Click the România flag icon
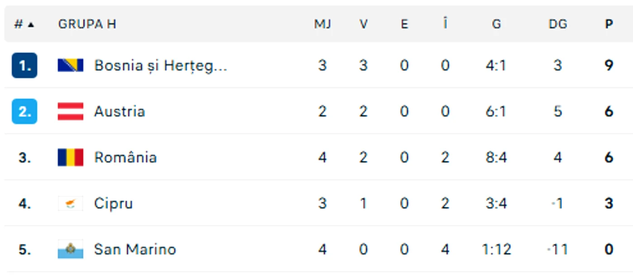The height and width of the screenshot is (276, 633). click(71, 158)
